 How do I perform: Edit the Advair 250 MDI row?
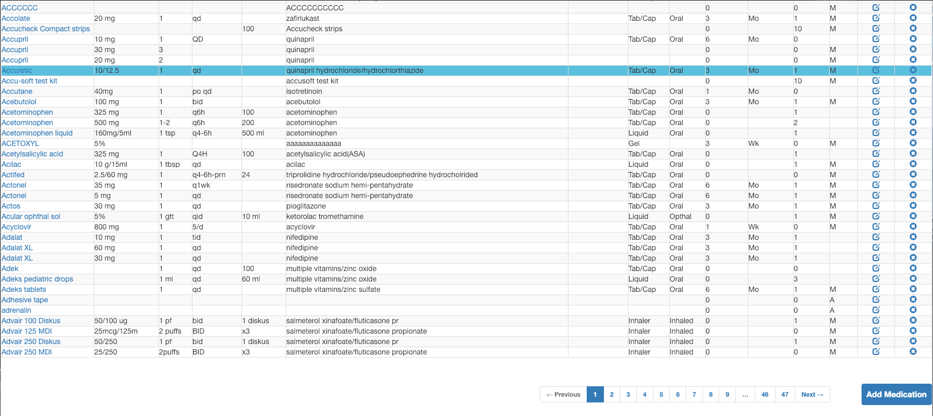(x=876, y=352)
